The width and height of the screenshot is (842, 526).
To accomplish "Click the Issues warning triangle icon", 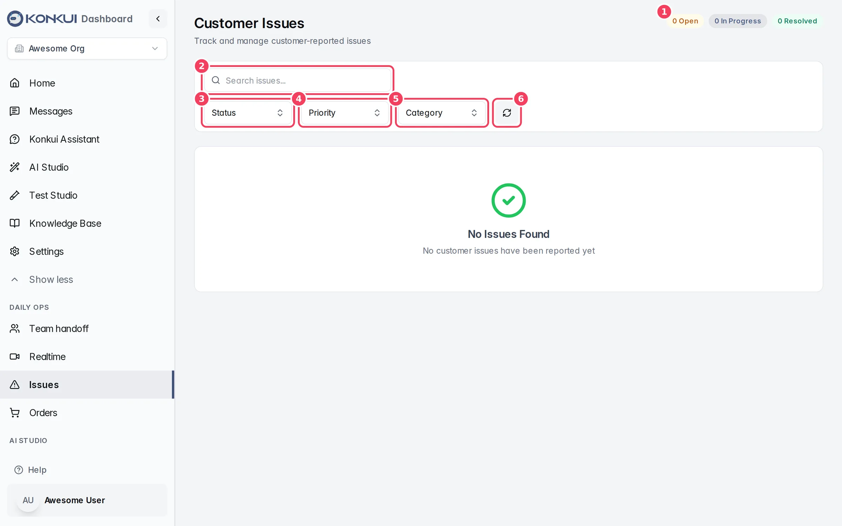I will pyautogui.click(x=15, y=385).
